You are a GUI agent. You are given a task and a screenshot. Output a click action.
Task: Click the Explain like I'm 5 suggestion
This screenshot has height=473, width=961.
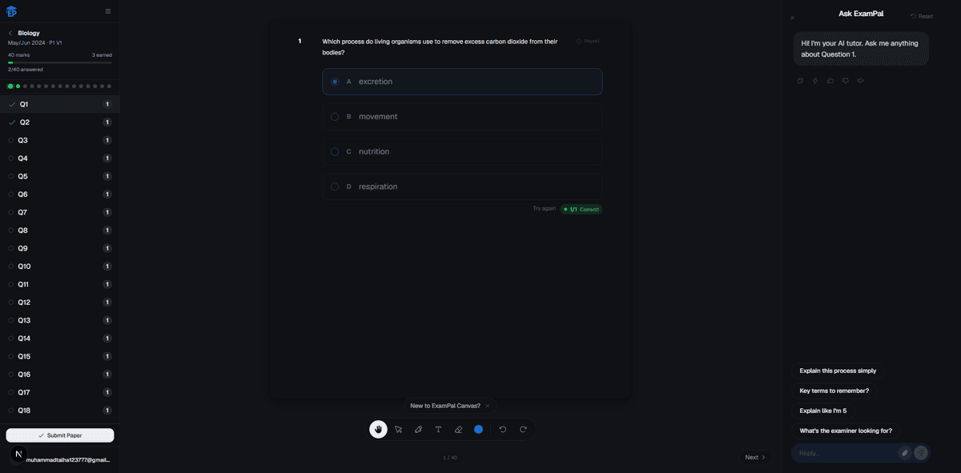pos(822,411)
